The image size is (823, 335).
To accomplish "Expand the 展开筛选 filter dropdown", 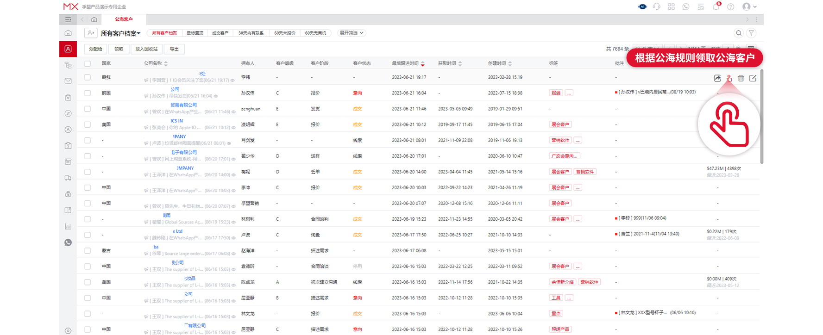I will point(352,33).
